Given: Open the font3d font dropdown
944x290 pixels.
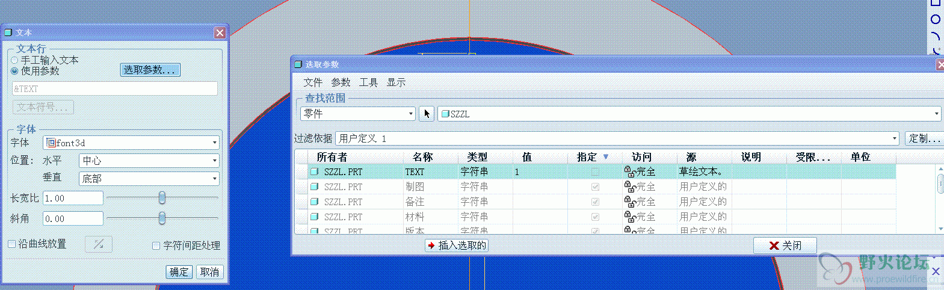Looking at the screenshot, I should (215, 143).
